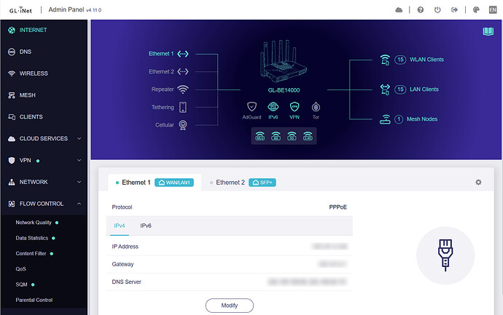Click the DNS Server row label
This screenshot has height=315, width=503.
click(x=126, y=282)
